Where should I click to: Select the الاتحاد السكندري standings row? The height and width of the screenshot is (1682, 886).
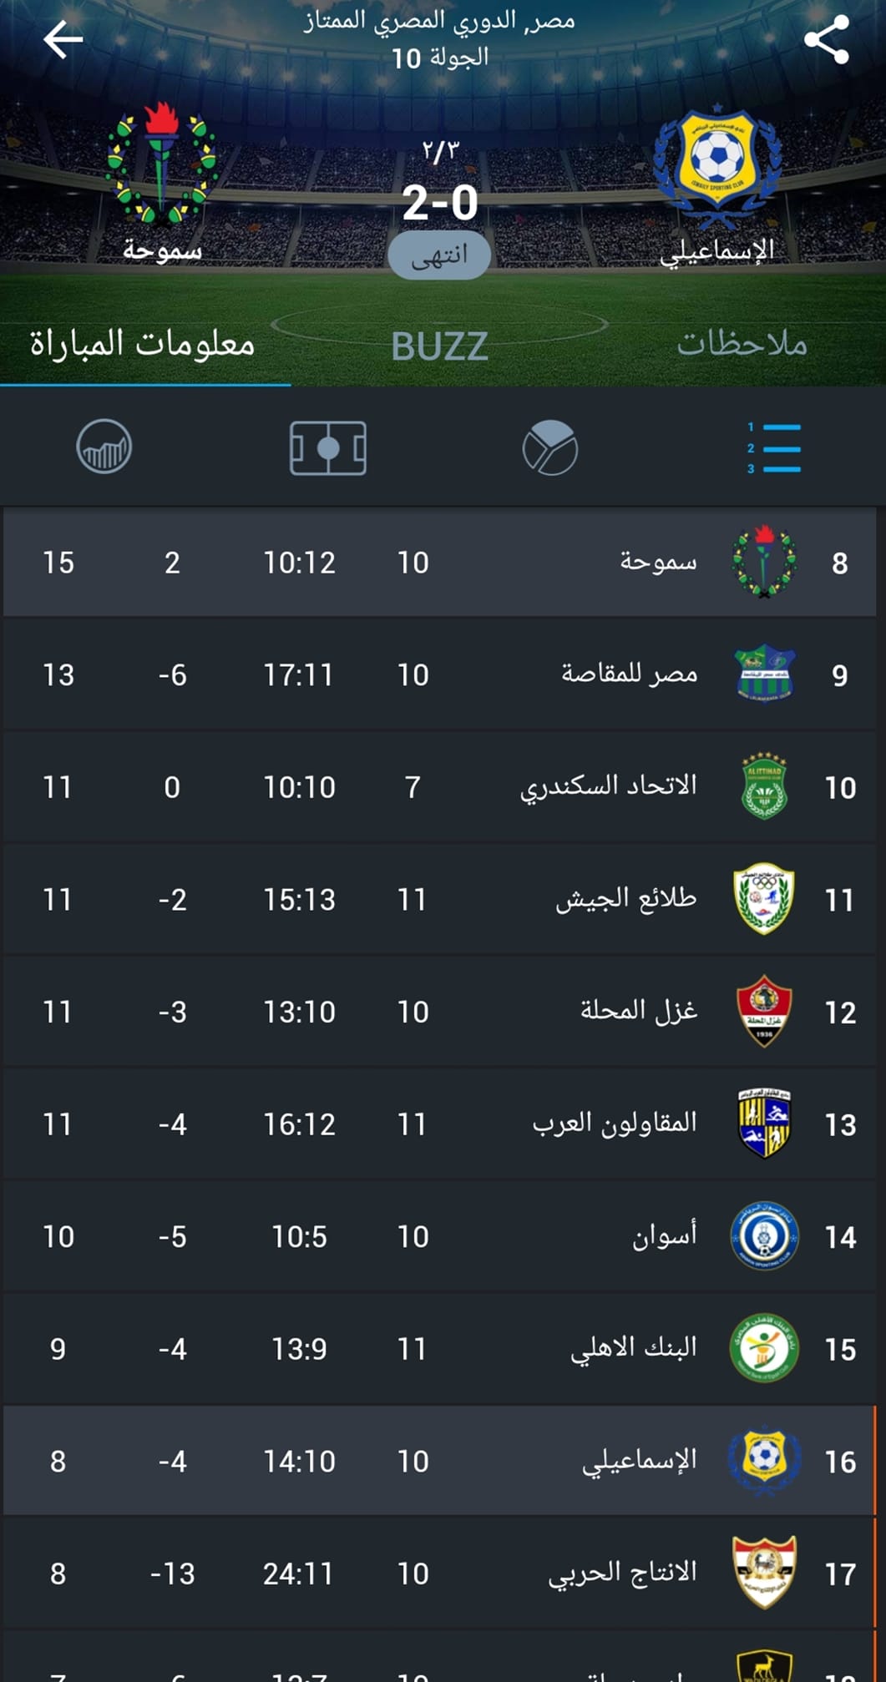coord(440,787)
